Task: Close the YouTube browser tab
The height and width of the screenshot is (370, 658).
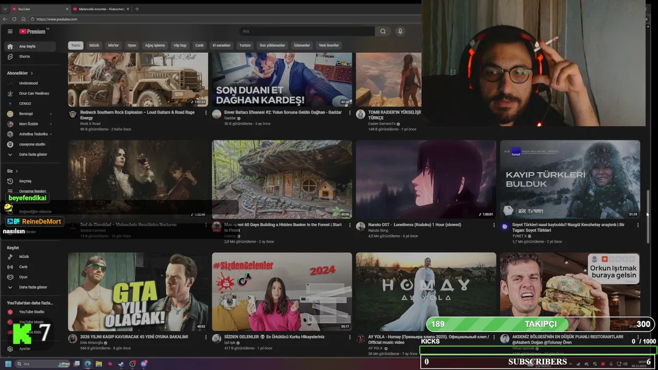Action: click(x=67, y=9)
